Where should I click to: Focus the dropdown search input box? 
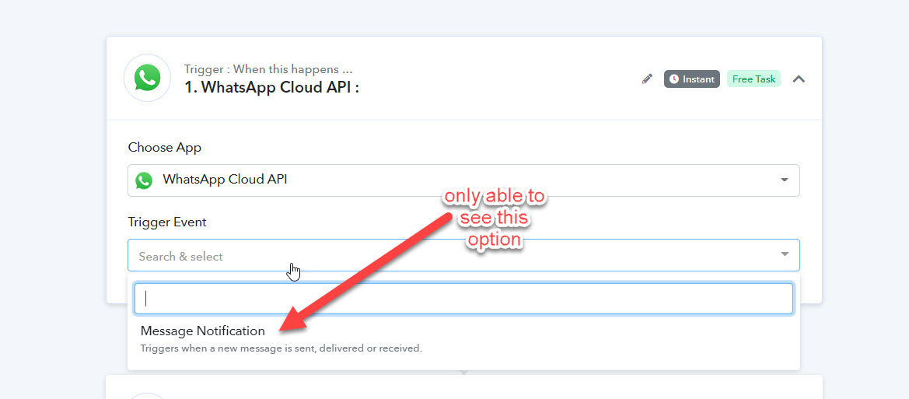pyautogui.click(x=463, y=299)
